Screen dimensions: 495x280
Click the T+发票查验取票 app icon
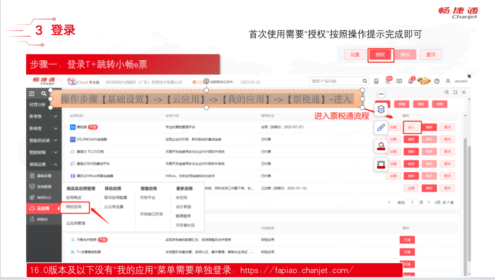tap(72, 252)
